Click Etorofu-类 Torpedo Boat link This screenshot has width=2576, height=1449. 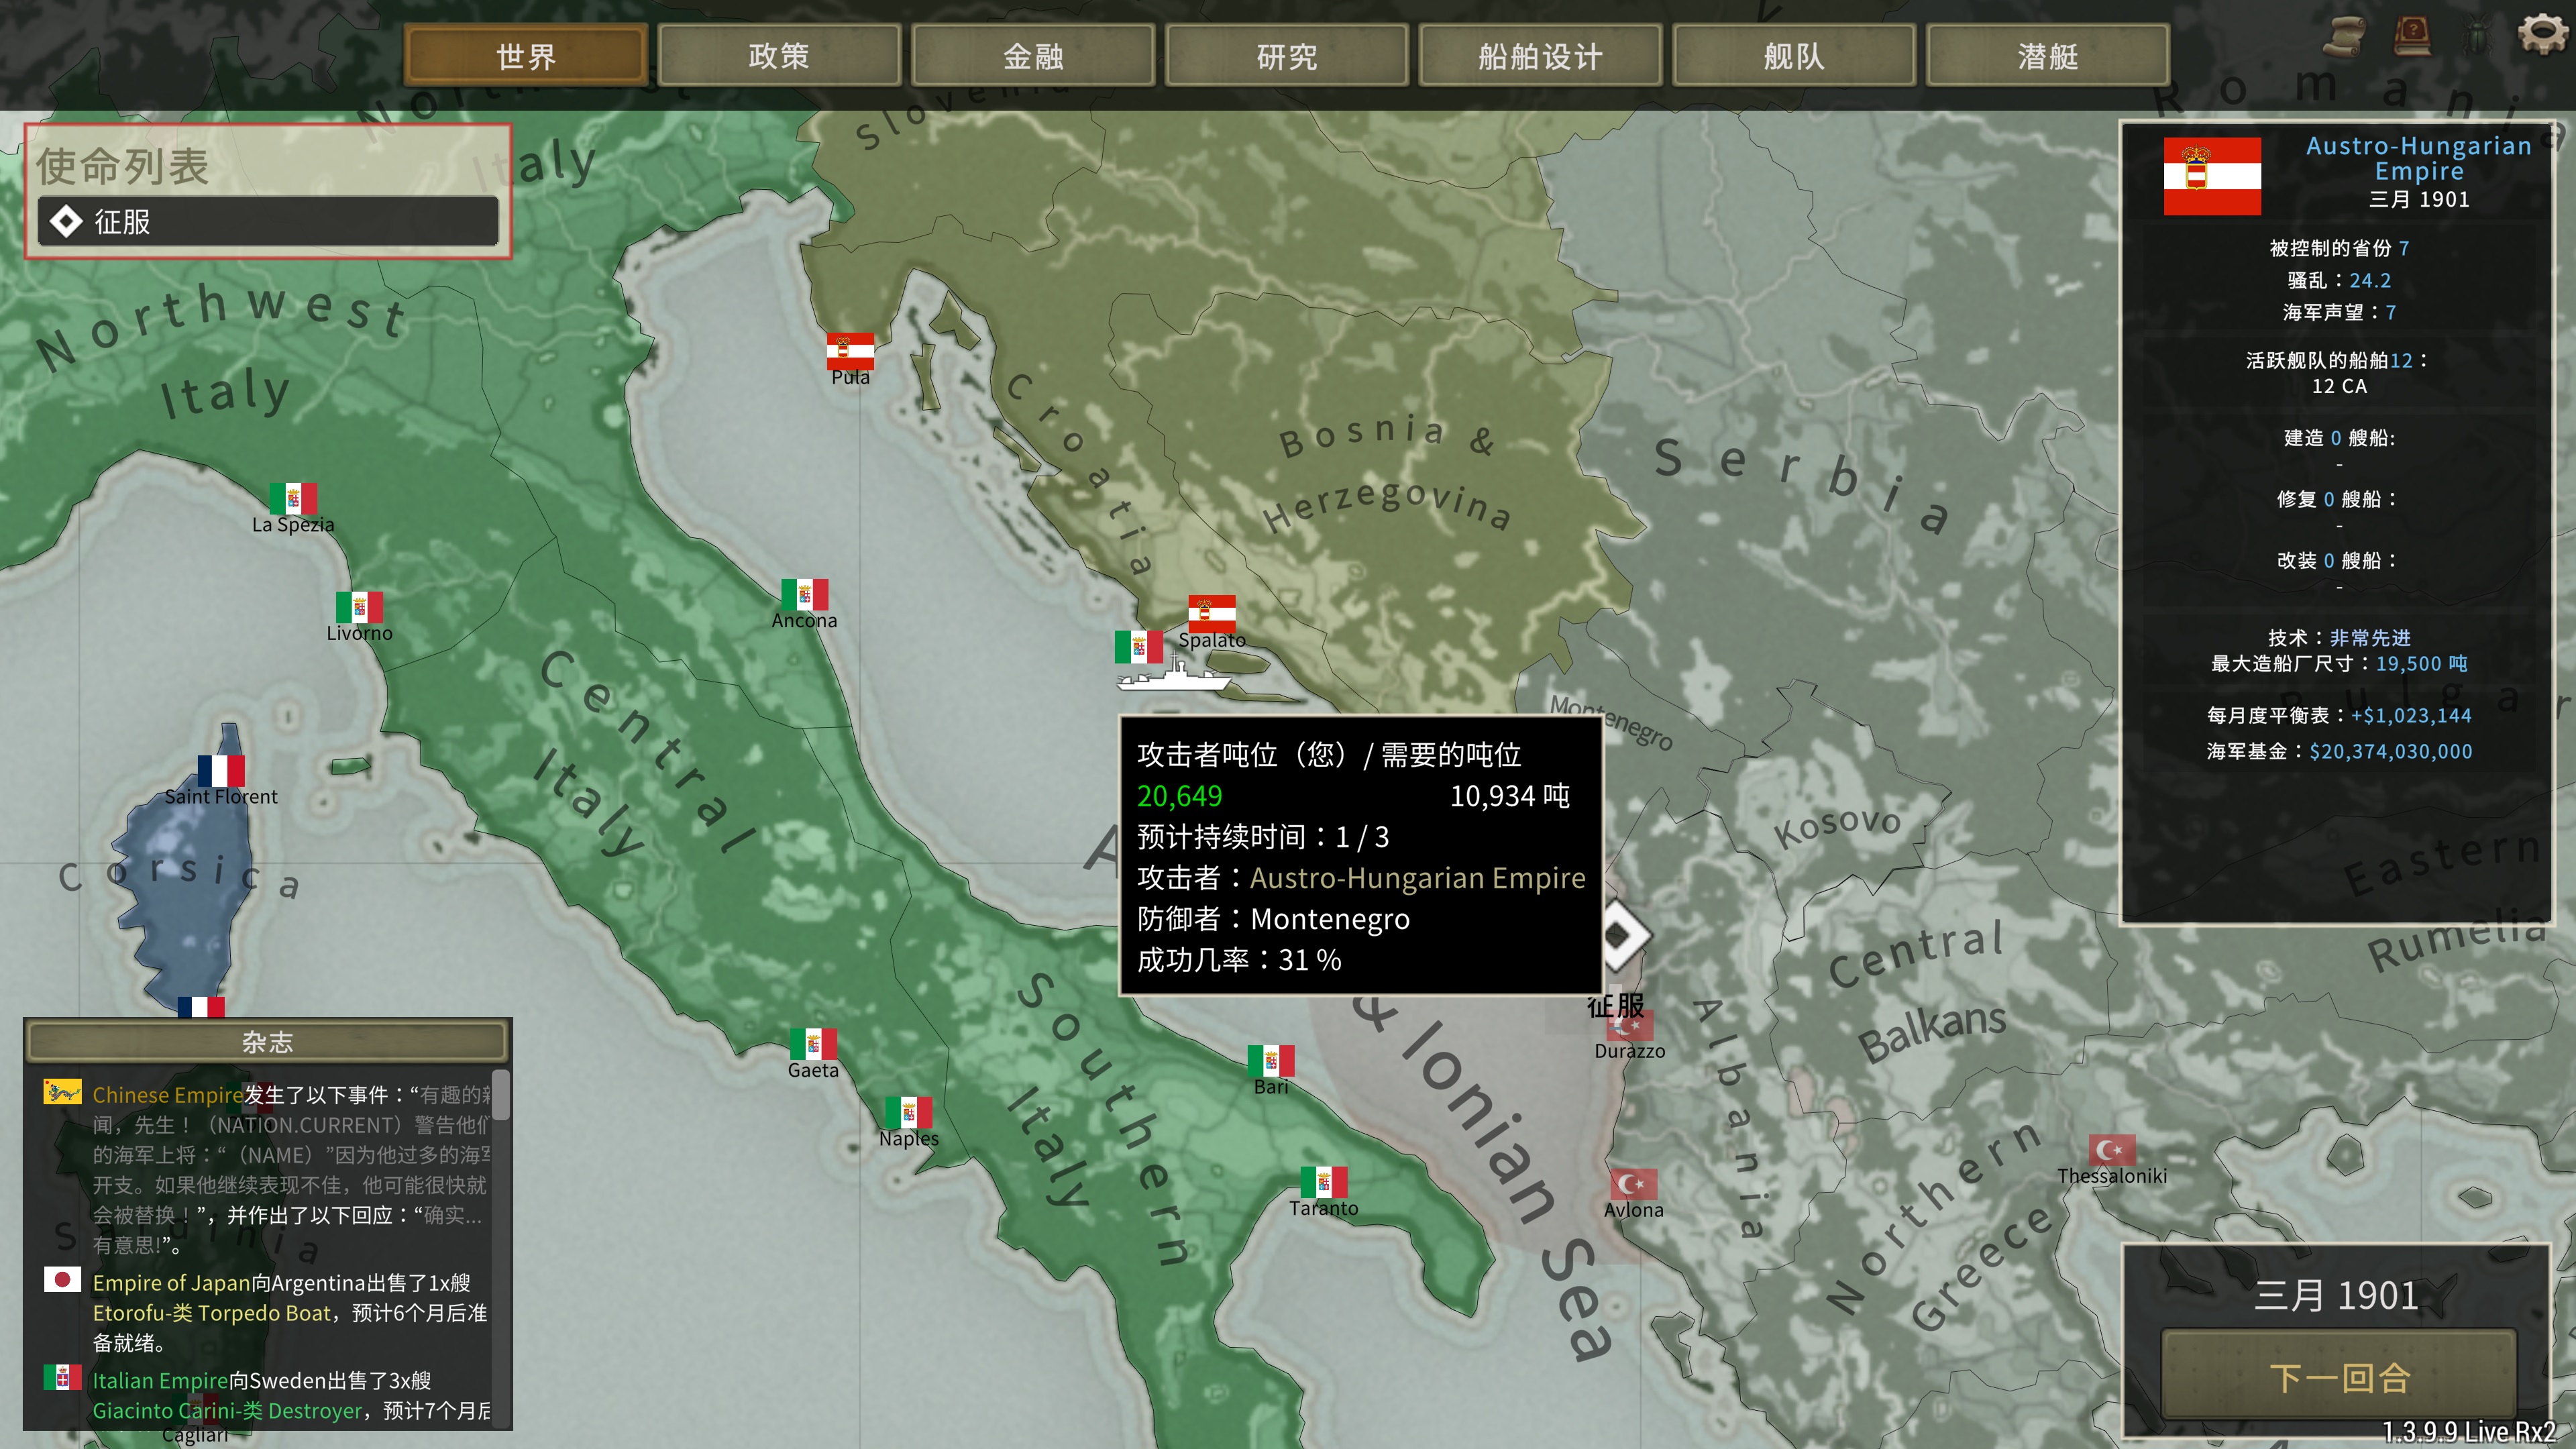coord(211,1313)
